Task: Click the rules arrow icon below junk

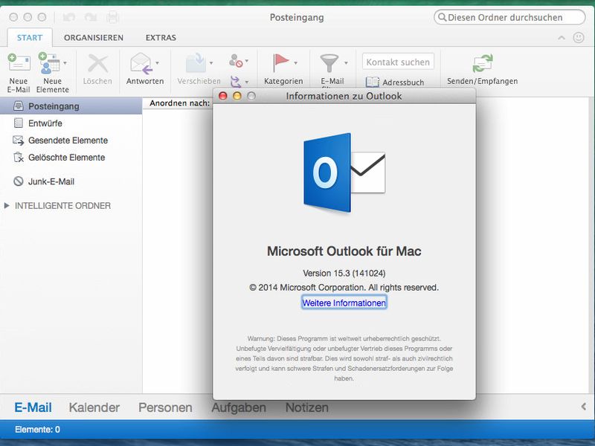Action: [x=236, y=81]
